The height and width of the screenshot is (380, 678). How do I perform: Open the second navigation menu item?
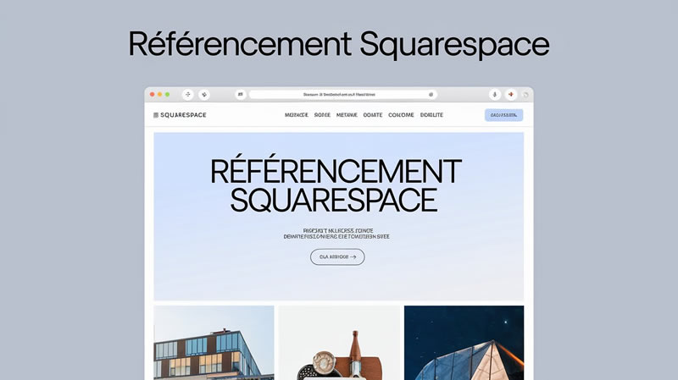(322, 115)
